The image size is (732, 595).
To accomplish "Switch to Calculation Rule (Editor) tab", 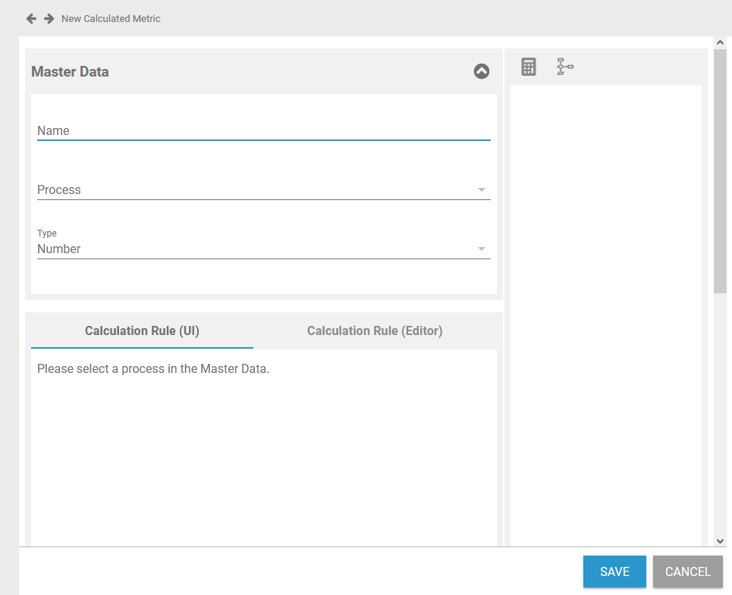I will tap(375, 330).
